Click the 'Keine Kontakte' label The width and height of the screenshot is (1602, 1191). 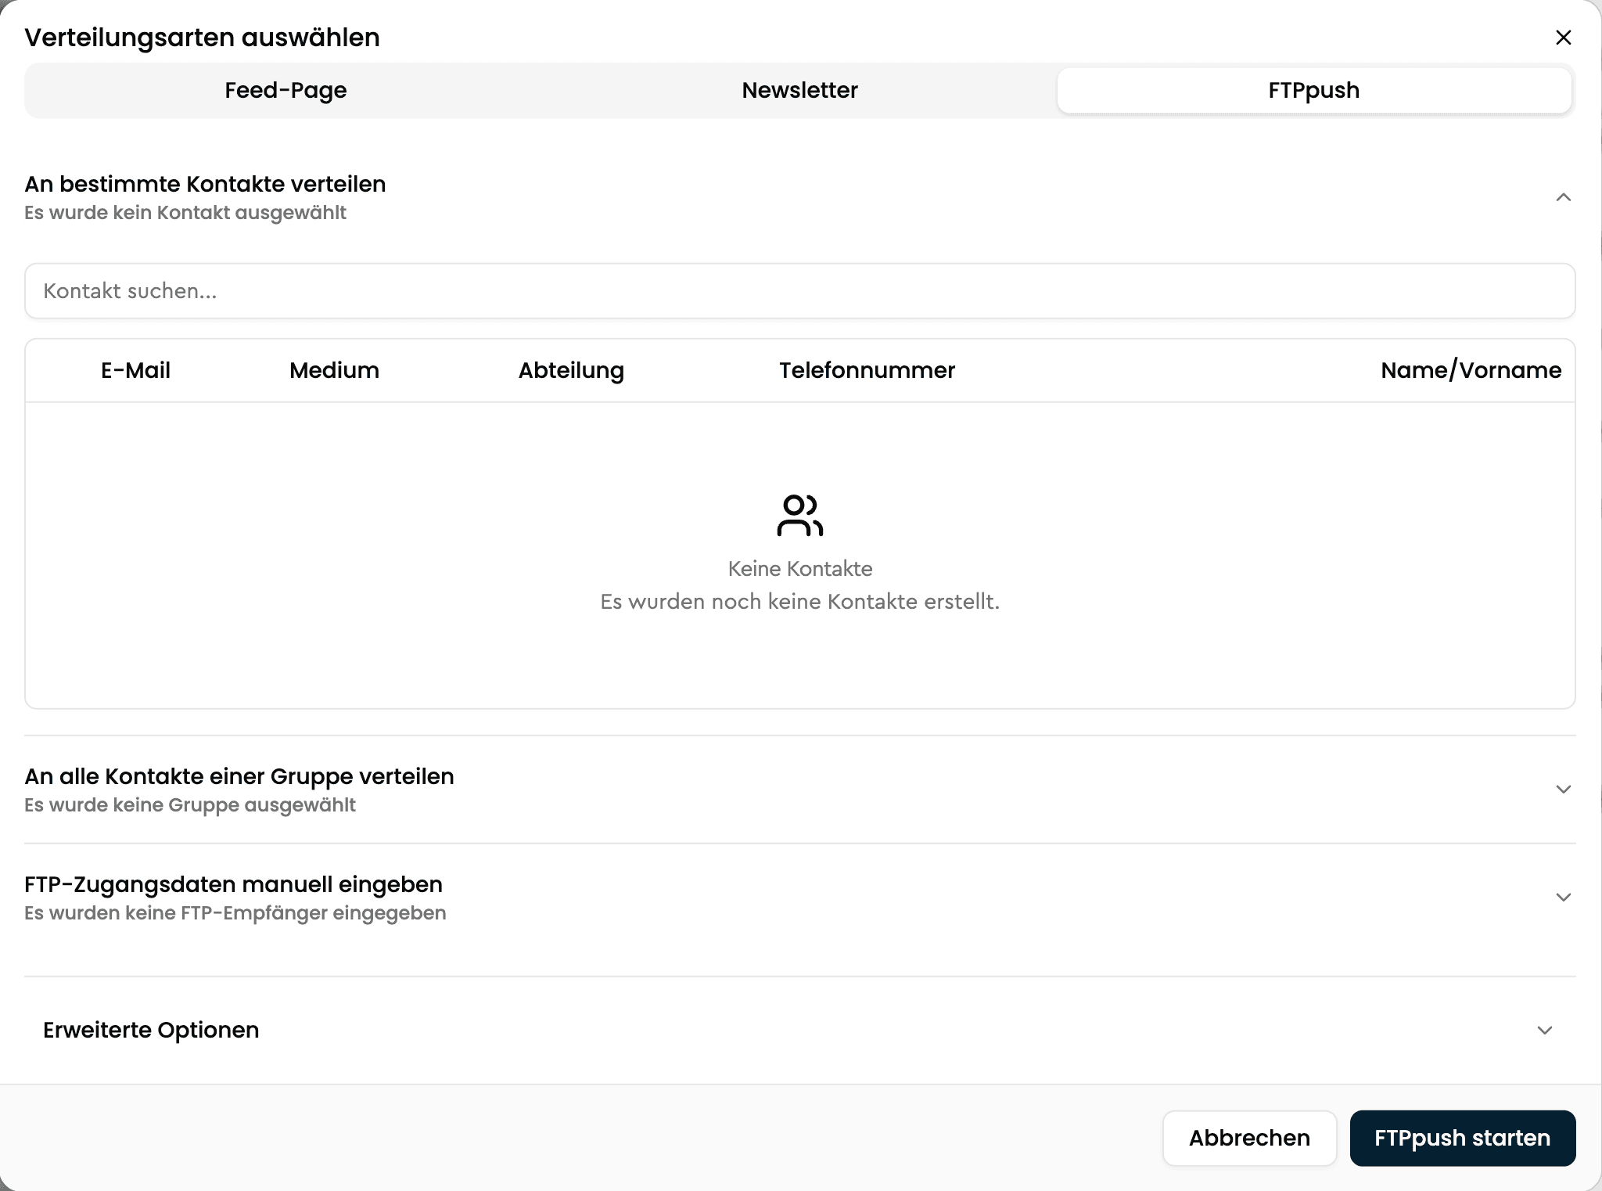(799, 569)
